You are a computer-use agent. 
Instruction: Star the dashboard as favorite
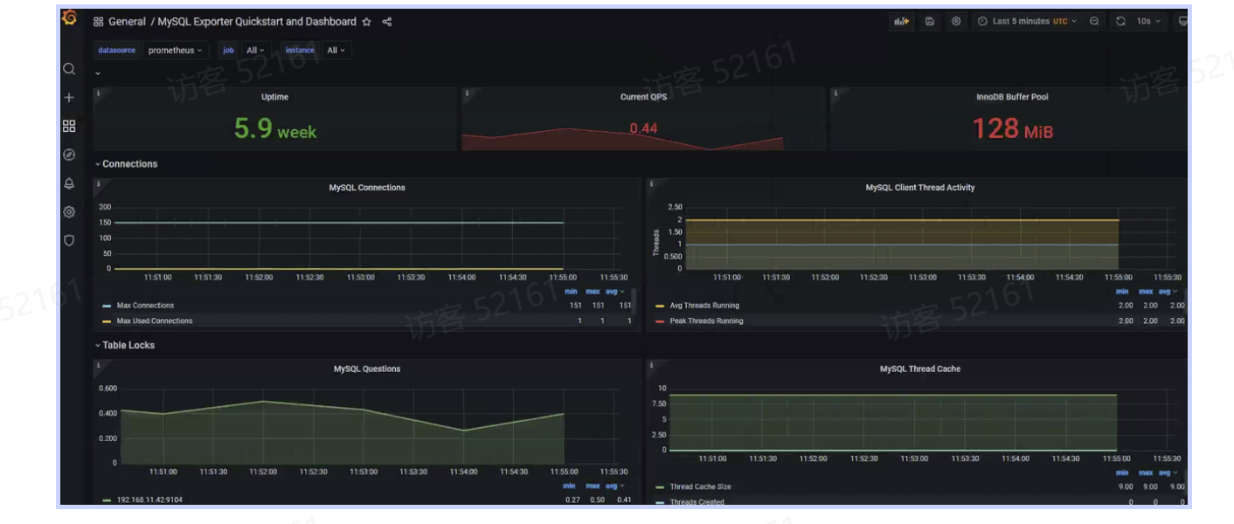pos(367,22)
